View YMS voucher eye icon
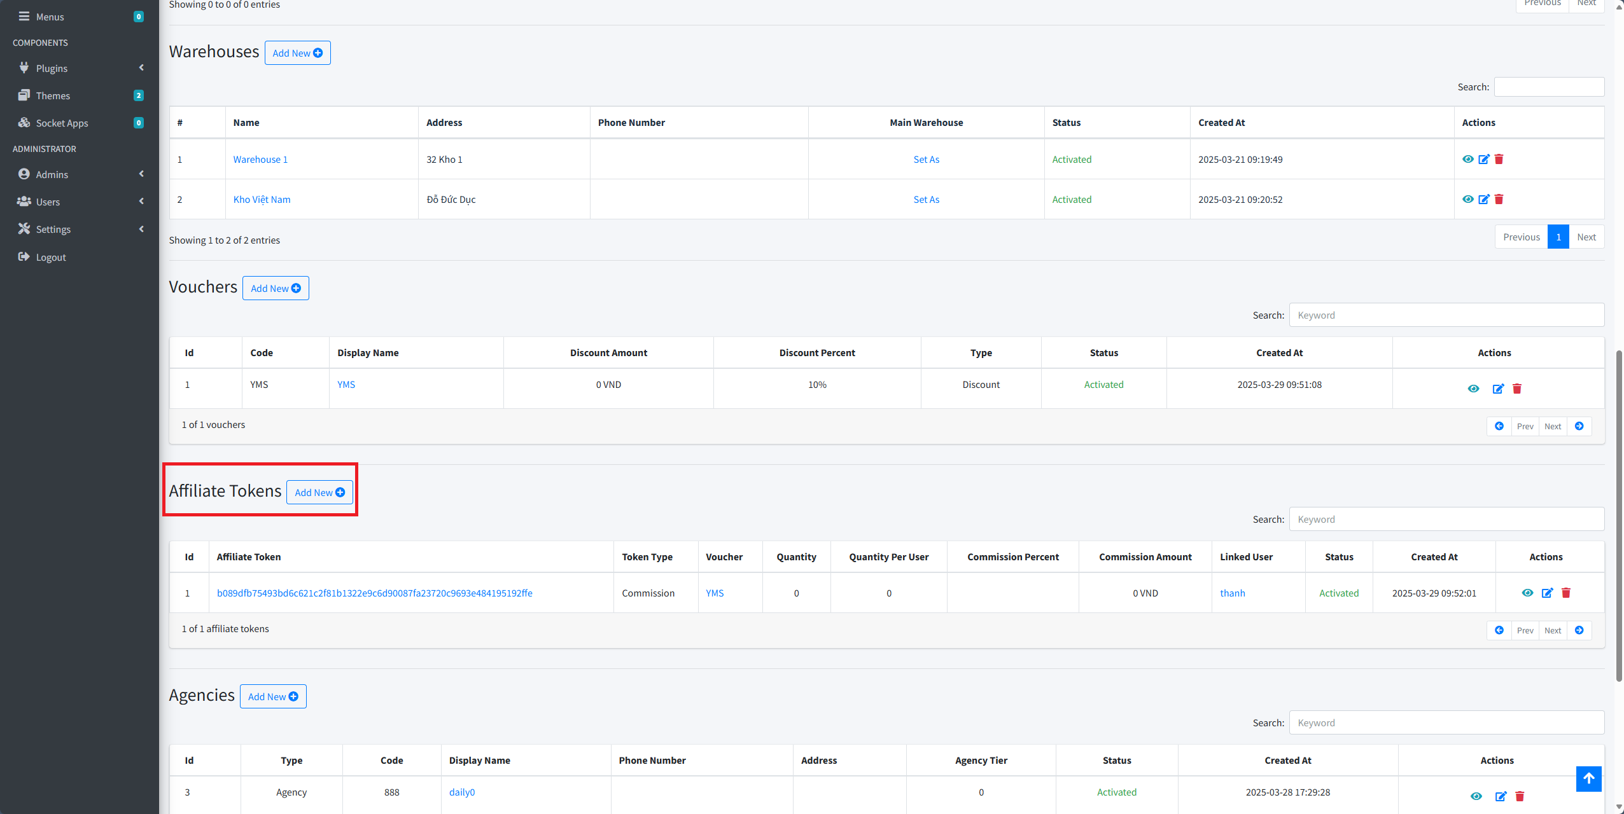The width and height of the screenshot is (1624, 814). pyautogui.click(x=1473, y=389)
